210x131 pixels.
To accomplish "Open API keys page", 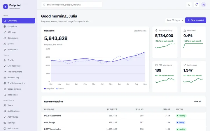I will tap(19, 32).
